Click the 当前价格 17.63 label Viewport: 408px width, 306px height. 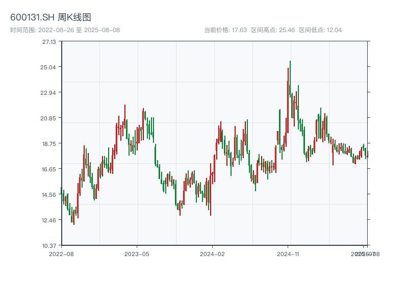click(x=225, y=30)
